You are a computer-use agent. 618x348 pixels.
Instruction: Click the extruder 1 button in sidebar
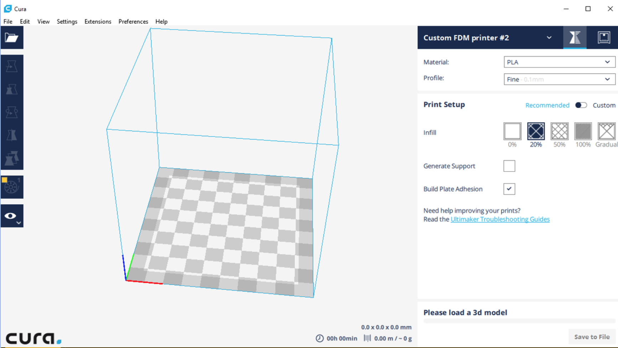(12, 187)
